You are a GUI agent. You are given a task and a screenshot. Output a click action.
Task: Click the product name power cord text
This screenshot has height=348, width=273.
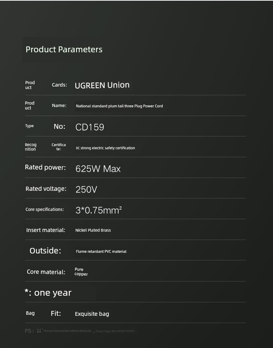(x=119, y=106)
